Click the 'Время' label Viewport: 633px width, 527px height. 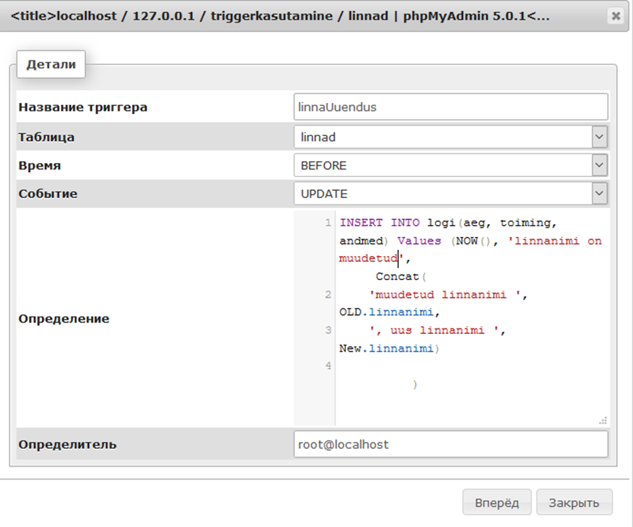40,165
